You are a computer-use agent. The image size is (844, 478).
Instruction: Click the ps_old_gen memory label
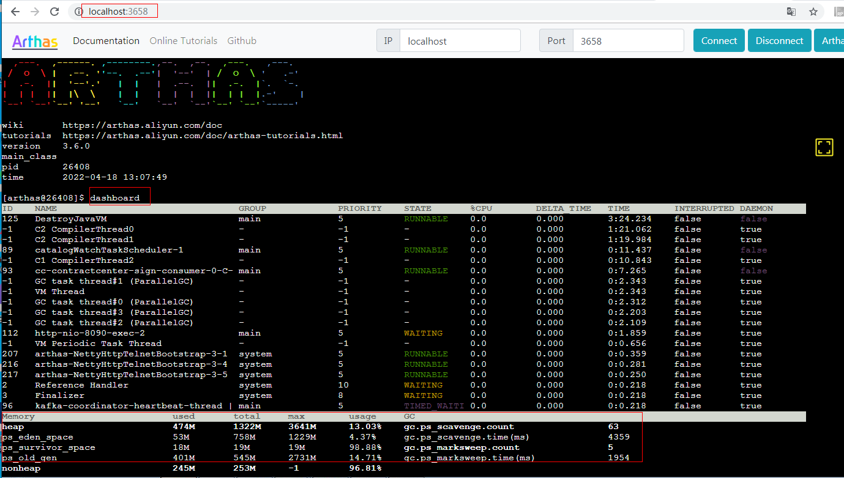29,458
